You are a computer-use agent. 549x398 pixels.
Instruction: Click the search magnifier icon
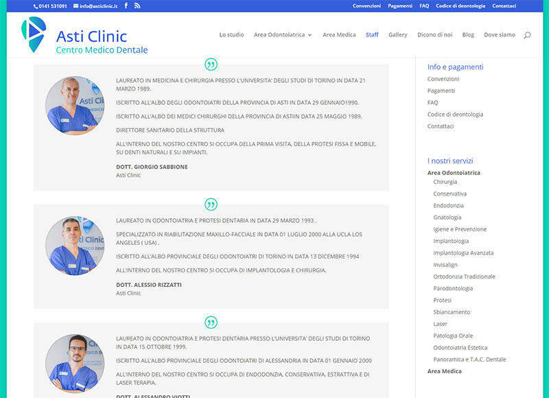pos(527,35)
